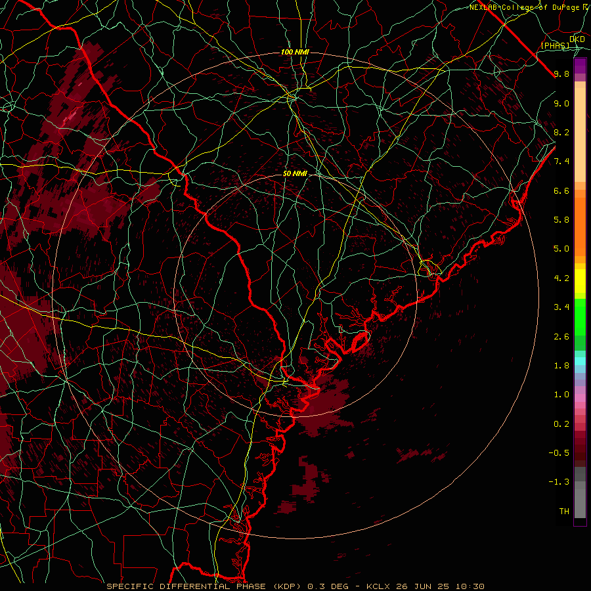Select the "[PHAS]" units label

click(x=555, y=45)
